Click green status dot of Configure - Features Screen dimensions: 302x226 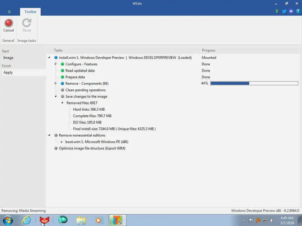[63, 64]
